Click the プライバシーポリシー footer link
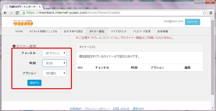 coord(97,109)
